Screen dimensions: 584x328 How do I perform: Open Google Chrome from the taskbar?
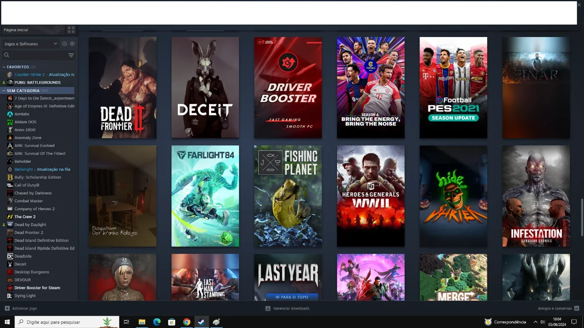(186, 322)
